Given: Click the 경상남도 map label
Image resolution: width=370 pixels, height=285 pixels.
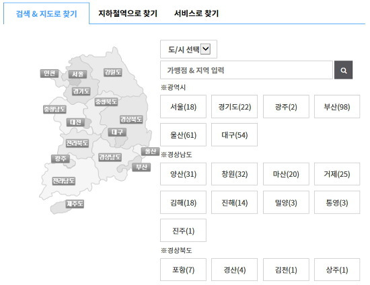Looking at the screenshot, I should click(x=110, y=157).
